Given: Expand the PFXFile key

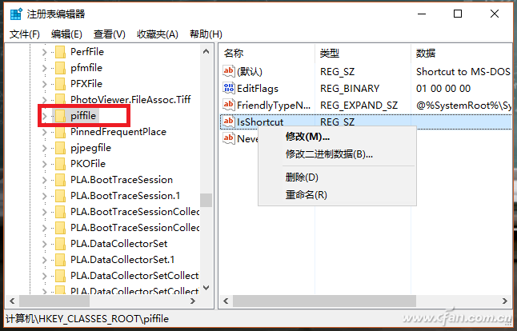Looking at the screenshot, I should pyautogui.click(x=45, y=84).
